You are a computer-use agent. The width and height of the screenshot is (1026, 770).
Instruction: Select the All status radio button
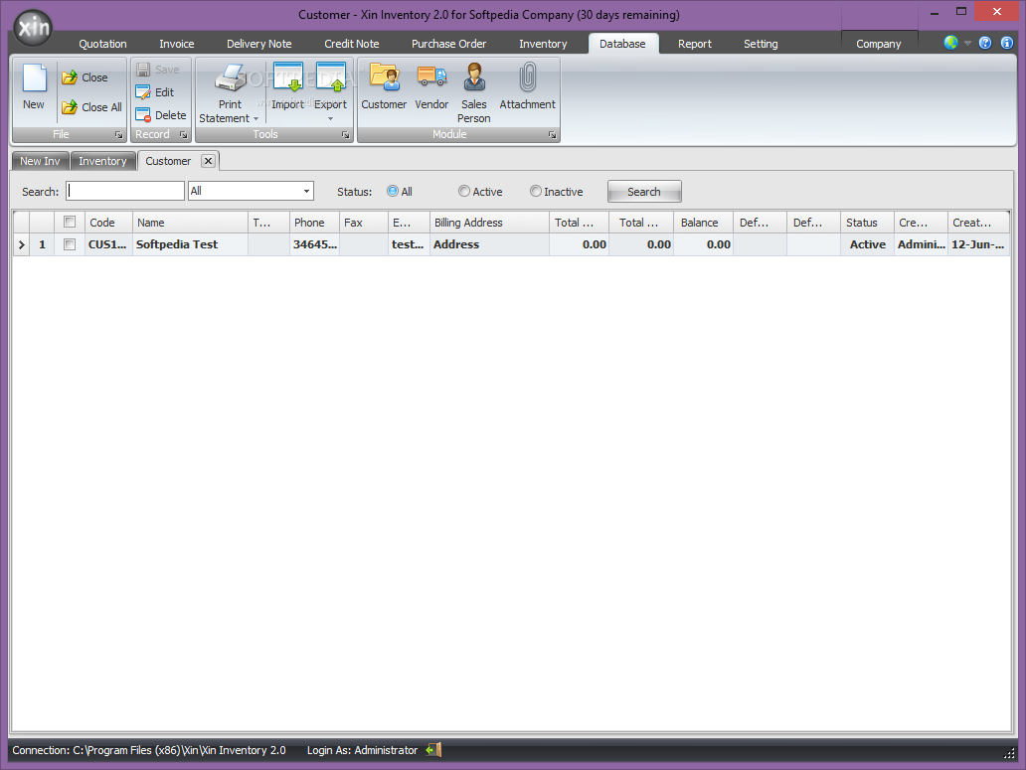click(x=393, y=191)
